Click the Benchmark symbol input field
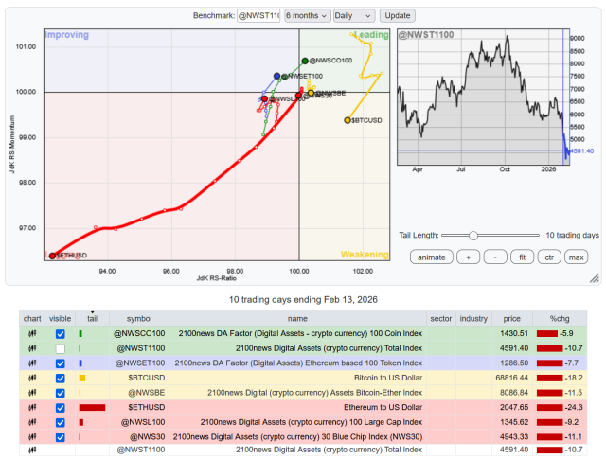 258,16
